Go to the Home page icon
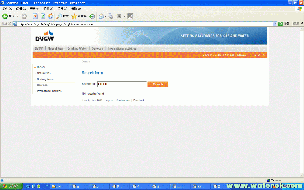 coord(50,16)
